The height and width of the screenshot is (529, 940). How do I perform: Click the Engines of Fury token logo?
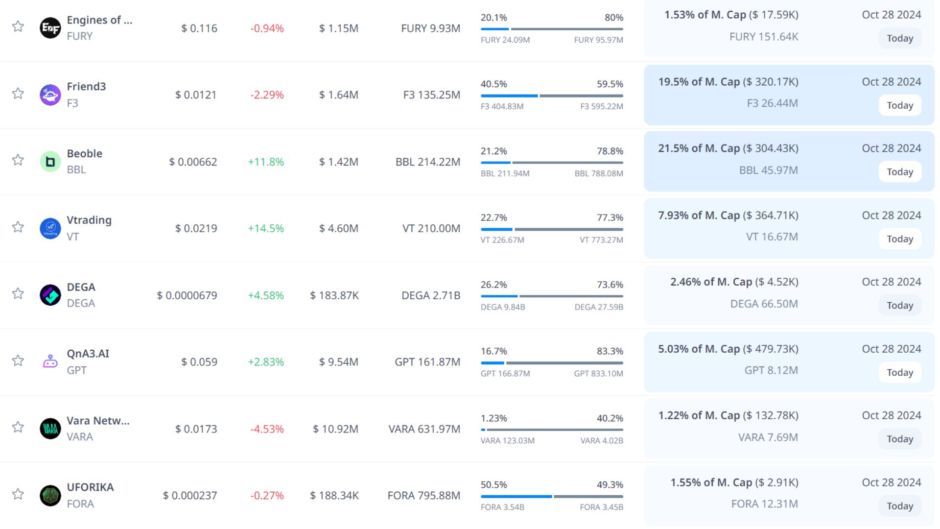[x=50, y=28]
